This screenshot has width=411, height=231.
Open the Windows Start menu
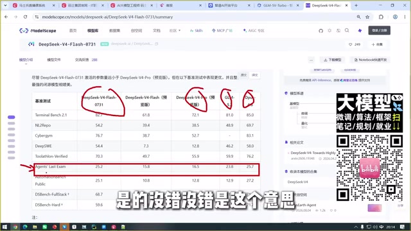tap(4, 227)
